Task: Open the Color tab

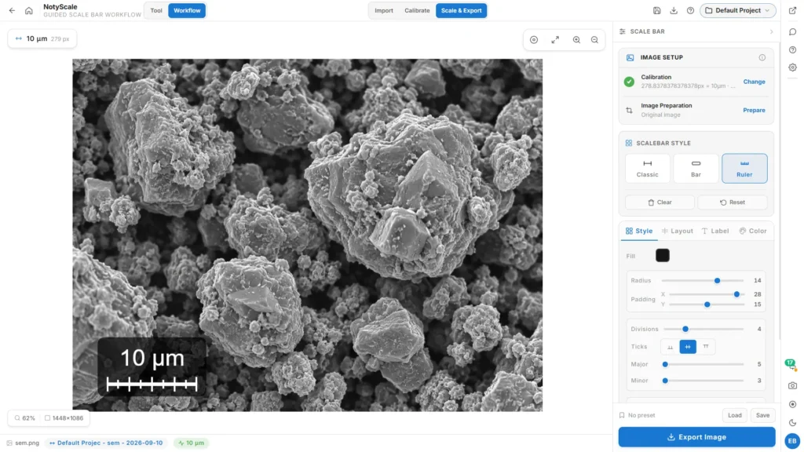Action: pos(753,231)
